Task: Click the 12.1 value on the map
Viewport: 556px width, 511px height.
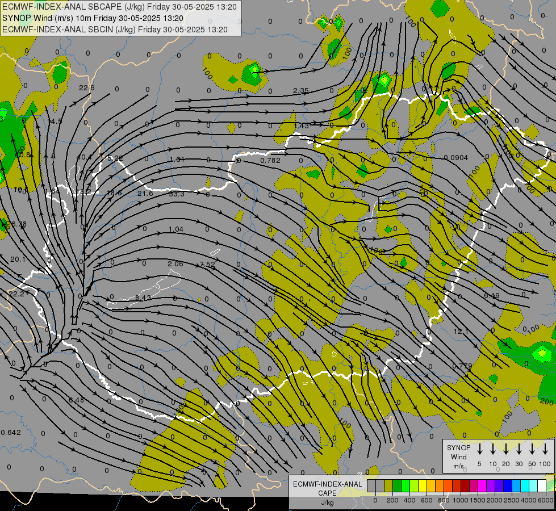Action: pyautogui.click(x=461, y=332)
